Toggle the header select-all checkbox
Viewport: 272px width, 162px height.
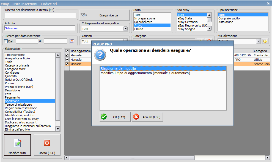pos(67,51)
